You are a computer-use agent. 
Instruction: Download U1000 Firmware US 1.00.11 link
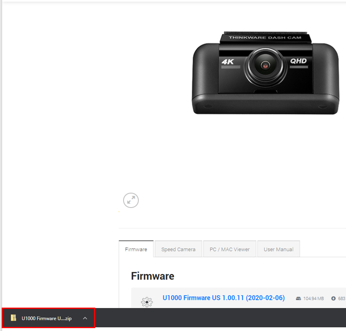click(x=224, y=298)
